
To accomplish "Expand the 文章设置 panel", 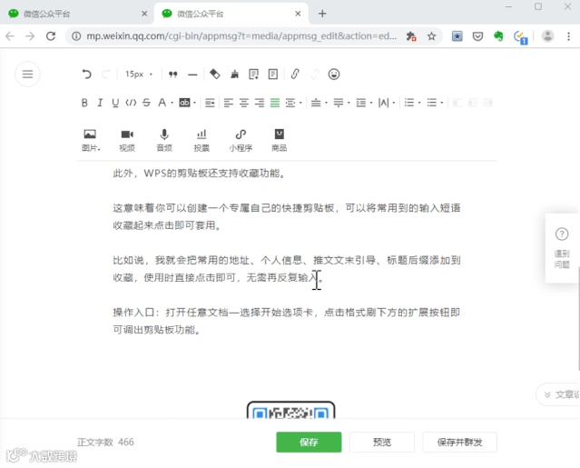I will (559, 394).
